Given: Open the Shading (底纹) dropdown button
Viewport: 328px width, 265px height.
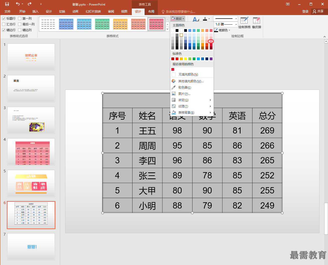Looking at the screenshot, I should [178, 19].
